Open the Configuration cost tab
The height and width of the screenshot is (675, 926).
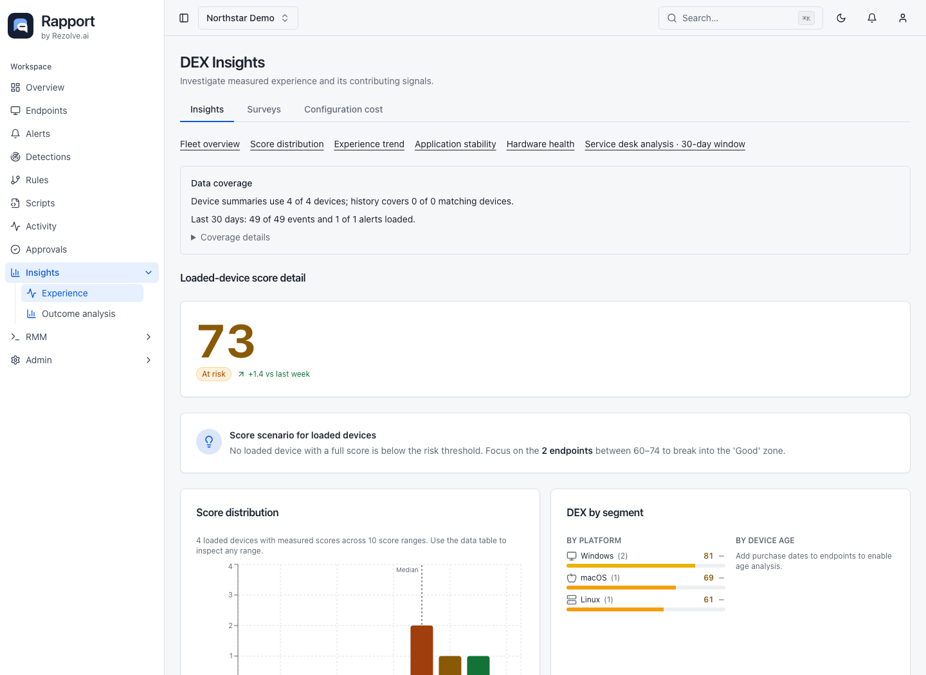coord(343,109)
